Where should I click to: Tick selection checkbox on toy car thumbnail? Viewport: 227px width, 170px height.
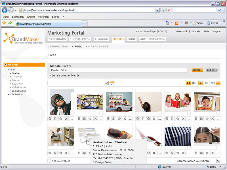pos(131,113)
